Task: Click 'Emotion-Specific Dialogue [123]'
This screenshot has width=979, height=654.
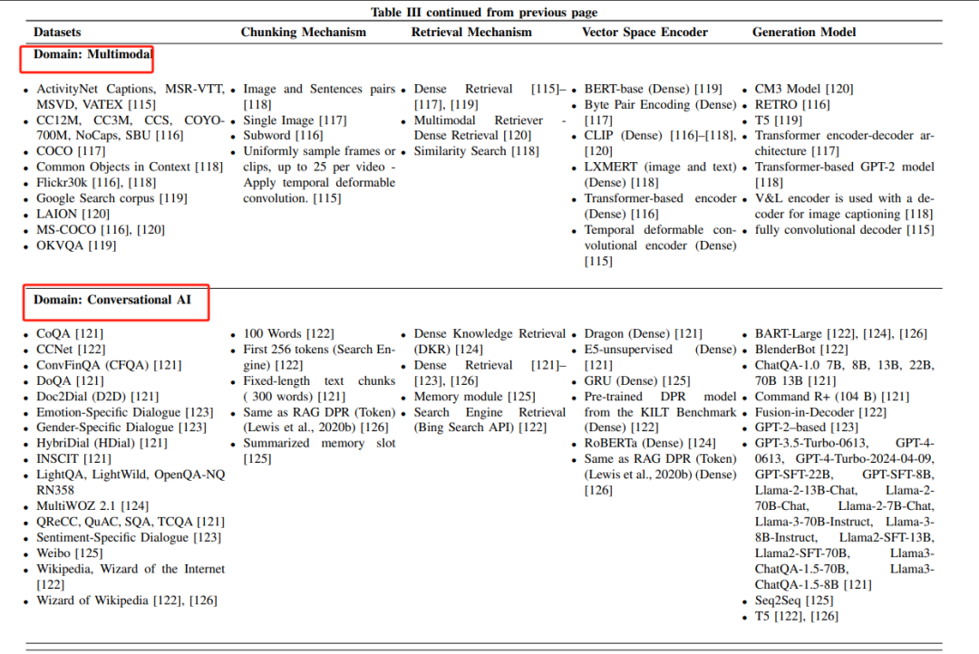Action: pyautogui.click(x=124, y=412)
